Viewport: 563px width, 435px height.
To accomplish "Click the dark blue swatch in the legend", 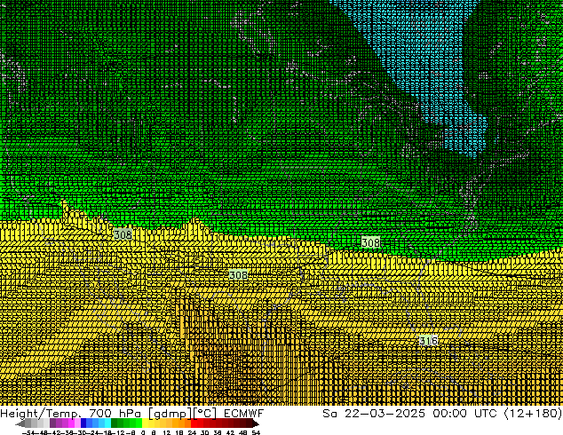I will [83, 423].
